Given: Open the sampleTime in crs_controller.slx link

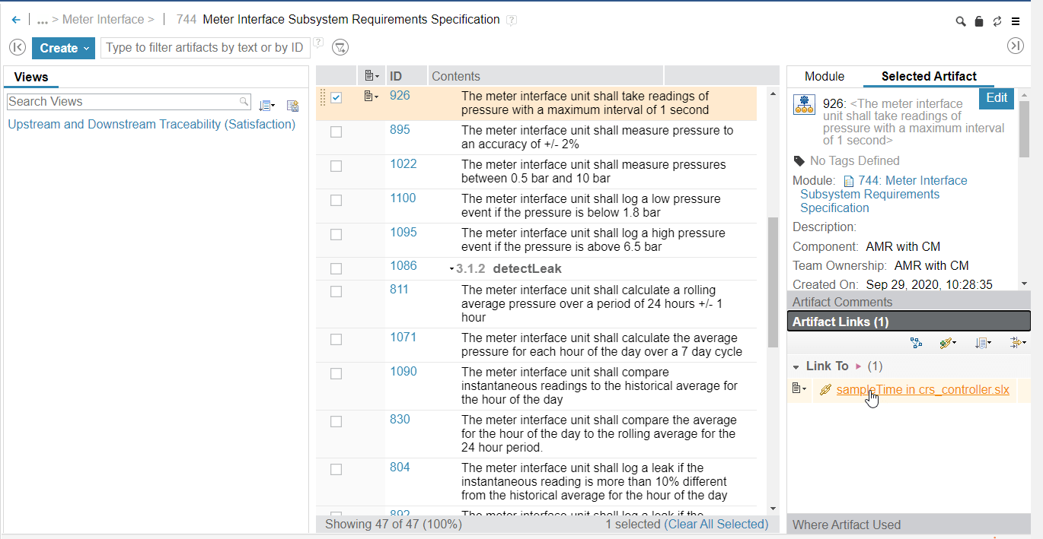Looking at the screenshot, I should [923, 390].
